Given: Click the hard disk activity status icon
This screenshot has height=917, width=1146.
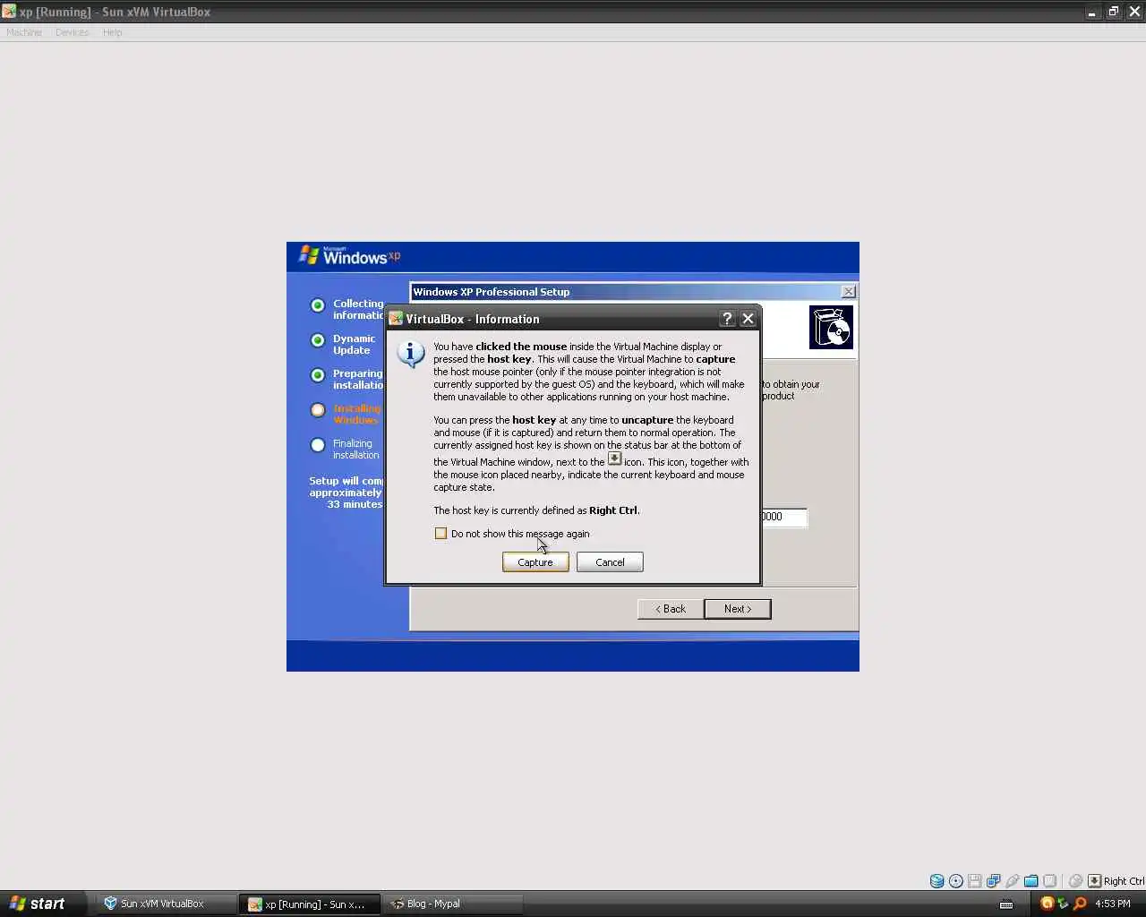Looking at the screenshot, I should (x=936, y=881).
